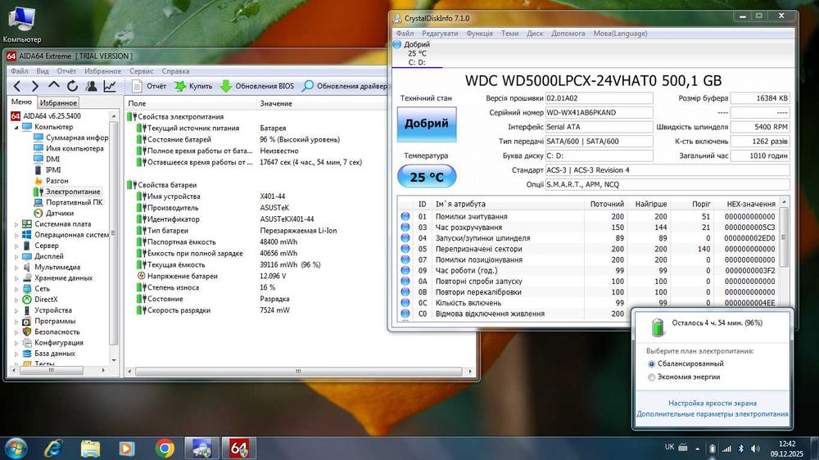Open CrystalDiskInfo Диск menu

pos(535,34)
